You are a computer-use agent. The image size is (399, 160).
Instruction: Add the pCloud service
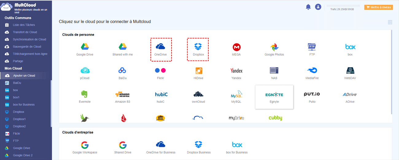85,73
